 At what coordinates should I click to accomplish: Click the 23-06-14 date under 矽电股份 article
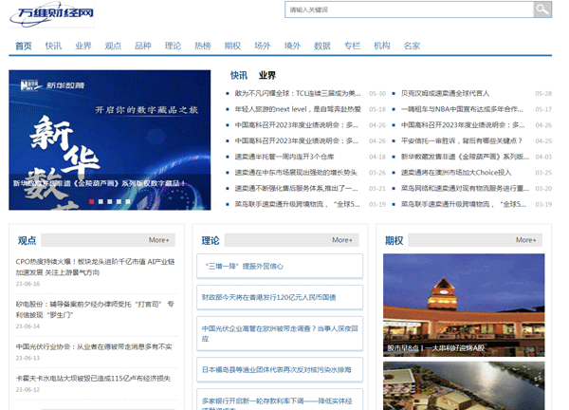click(x=28, y=326)
